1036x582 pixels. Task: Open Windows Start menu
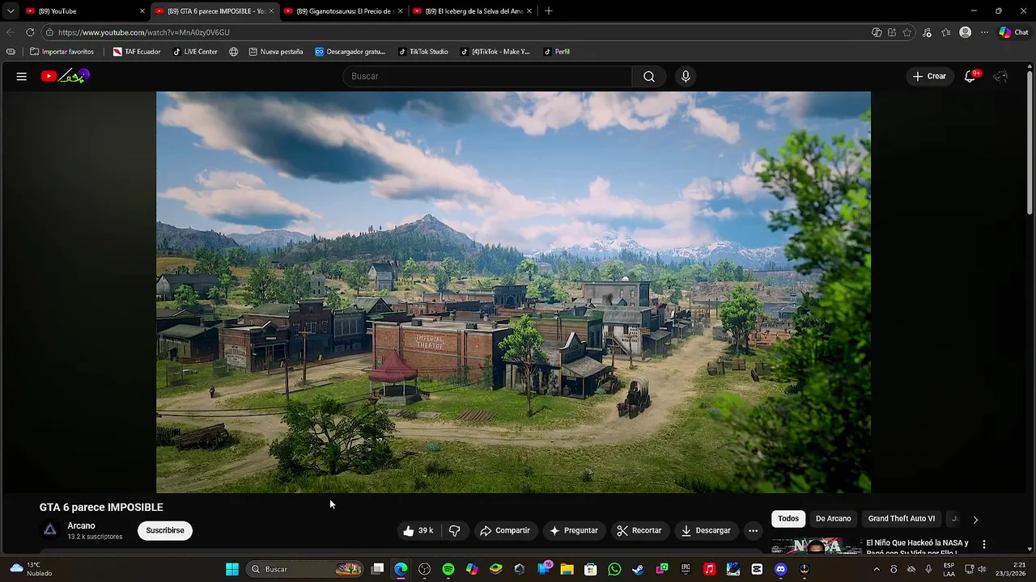pyautogui.click(x=232, y=569)
